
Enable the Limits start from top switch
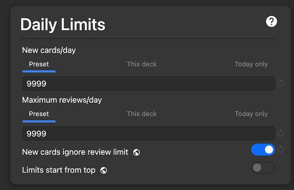pyautogui.click(x=263, y=168)
